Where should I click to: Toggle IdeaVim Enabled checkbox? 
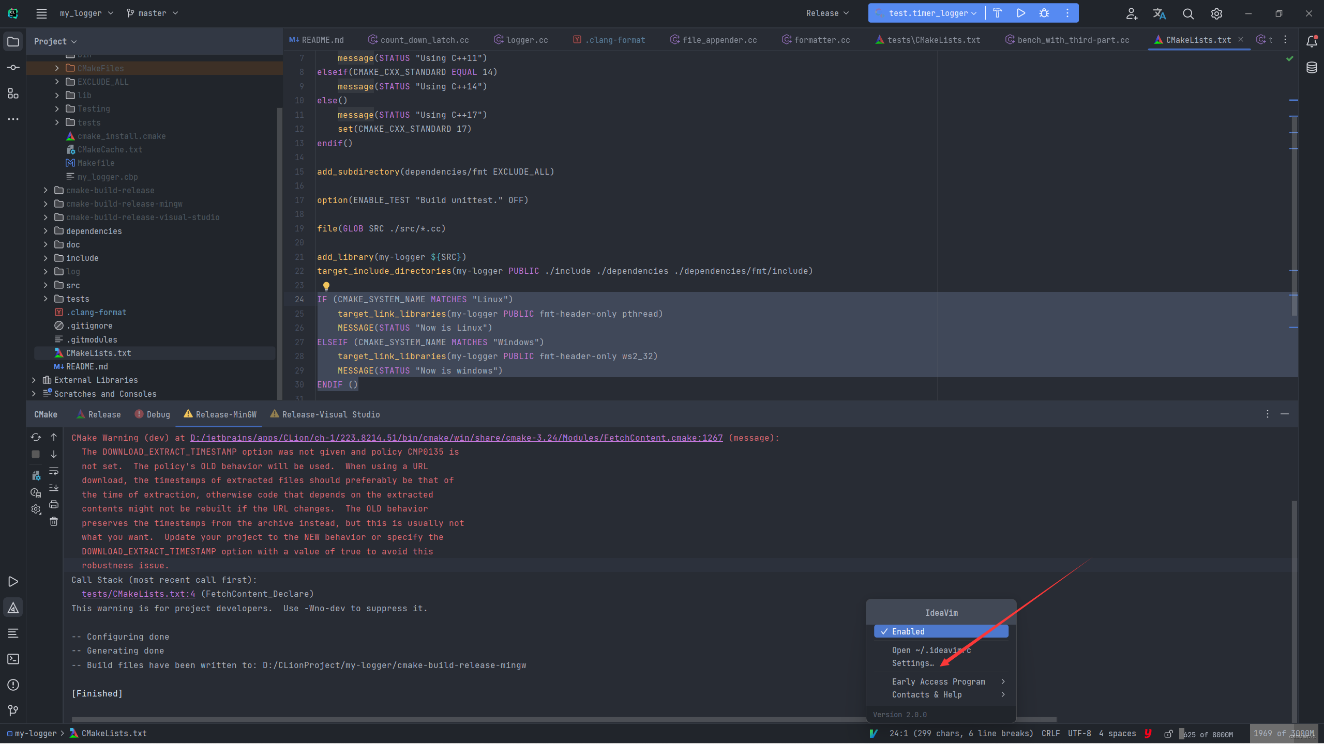point(941,631)
